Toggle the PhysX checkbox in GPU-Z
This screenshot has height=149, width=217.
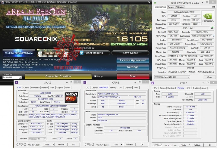point(189,72)
